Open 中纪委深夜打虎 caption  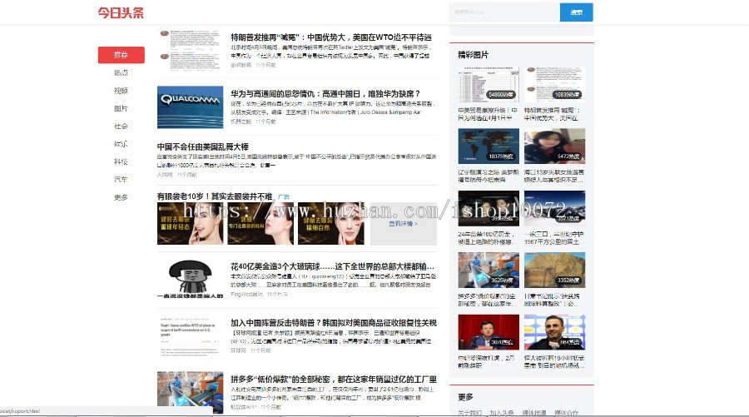tap(486, 361)
